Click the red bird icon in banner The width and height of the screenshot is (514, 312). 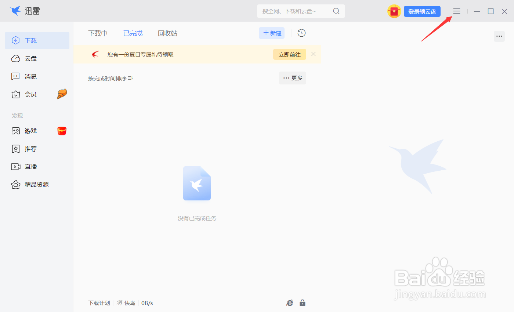point(95,54)
